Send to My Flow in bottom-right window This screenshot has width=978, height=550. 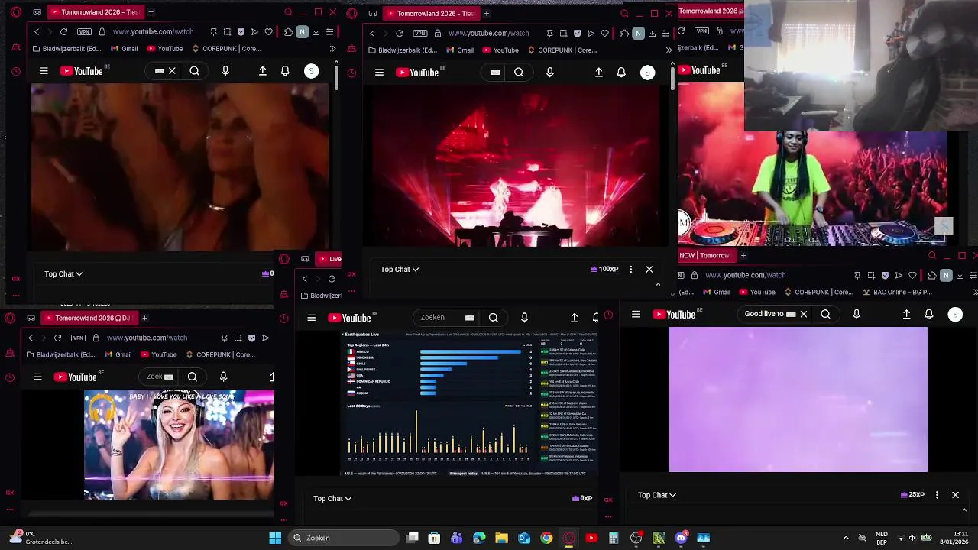click(x=899, y=275)
